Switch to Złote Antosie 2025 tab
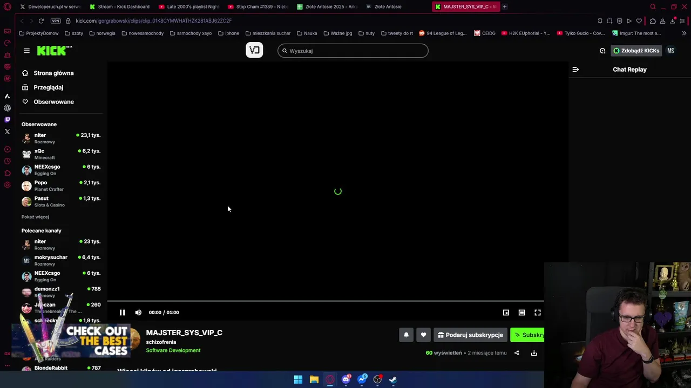This screenshot has width=691, height=388. pos(327,6)
